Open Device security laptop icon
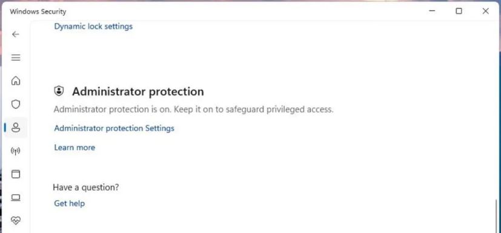501x233 pixels. tap(16, 197)
